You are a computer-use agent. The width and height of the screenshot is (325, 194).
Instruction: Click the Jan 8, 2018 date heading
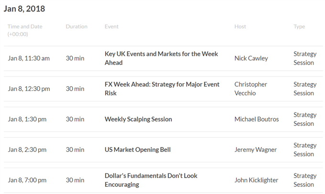point(24,9)
